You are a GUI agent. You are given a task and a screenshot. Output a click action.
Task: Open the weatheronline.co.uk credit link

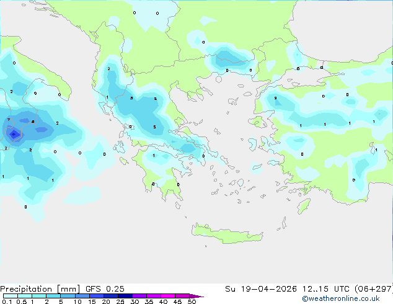(x=341, y=298)
